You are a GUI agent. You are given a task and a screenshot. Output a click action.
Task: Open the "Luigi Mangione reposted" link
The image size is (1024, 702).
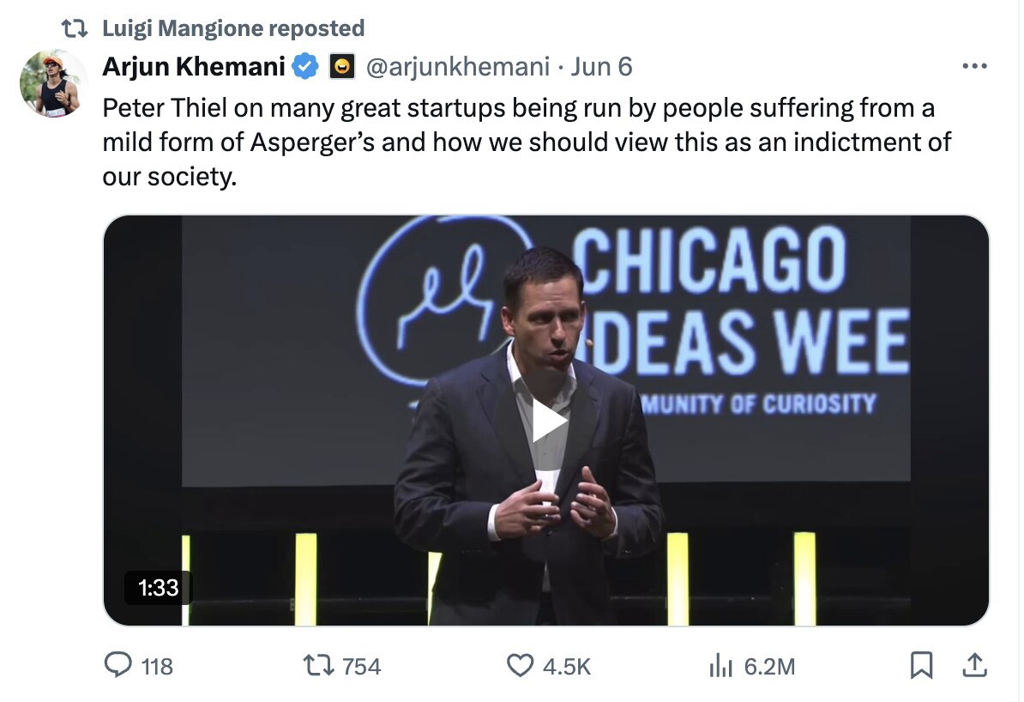[233, 28]
